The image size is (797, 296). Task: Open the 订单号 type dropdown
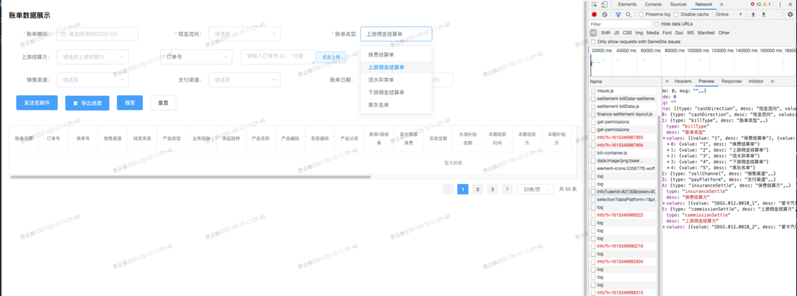(x=196, y=57)
